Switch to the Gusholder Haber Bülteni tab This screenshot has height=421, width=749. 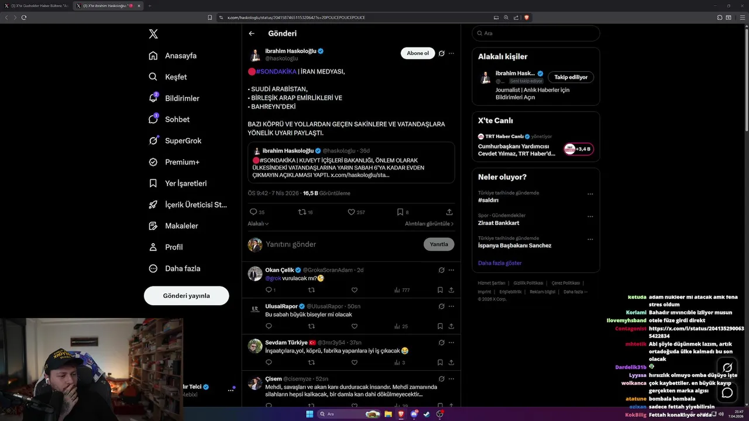36,6
